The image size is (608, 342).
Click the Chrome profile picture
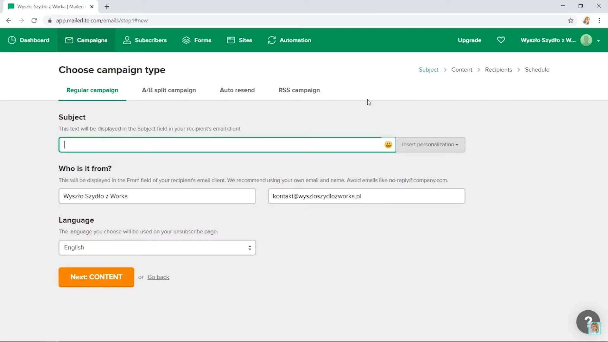[x=586, y=21]
